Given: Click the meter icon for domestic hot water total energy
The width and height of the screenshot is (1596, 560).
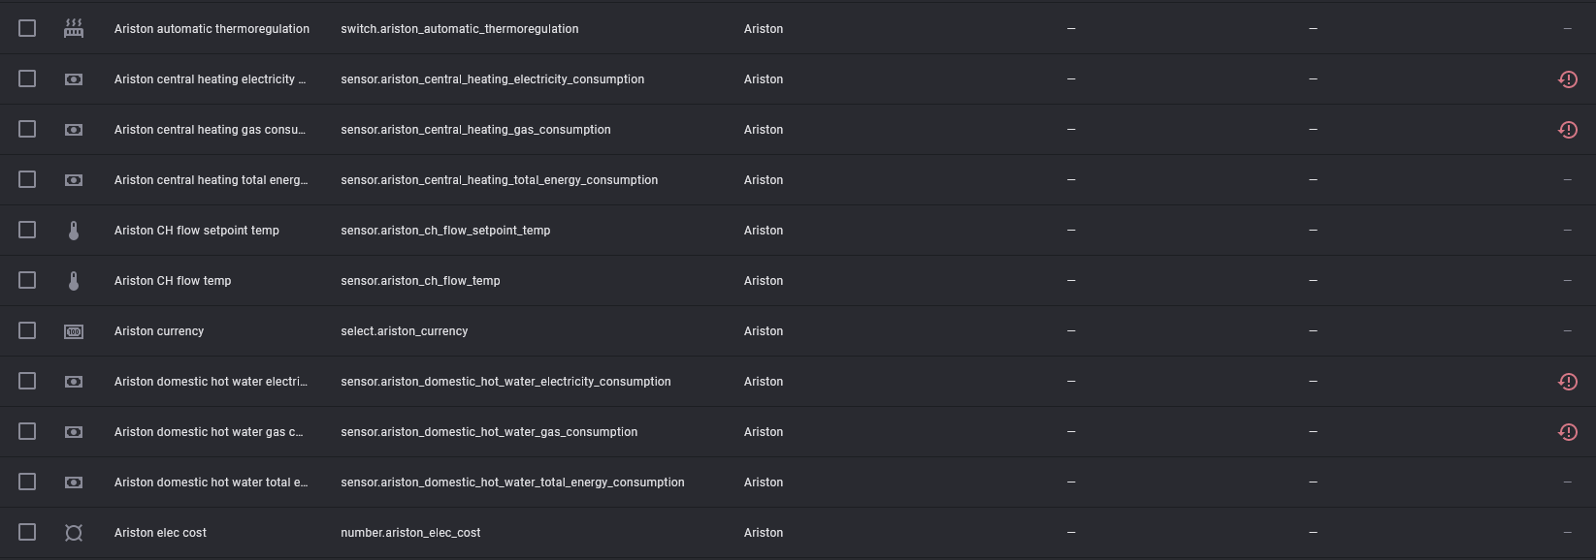Looking at the screenshot, I should (x=73, y=482).
